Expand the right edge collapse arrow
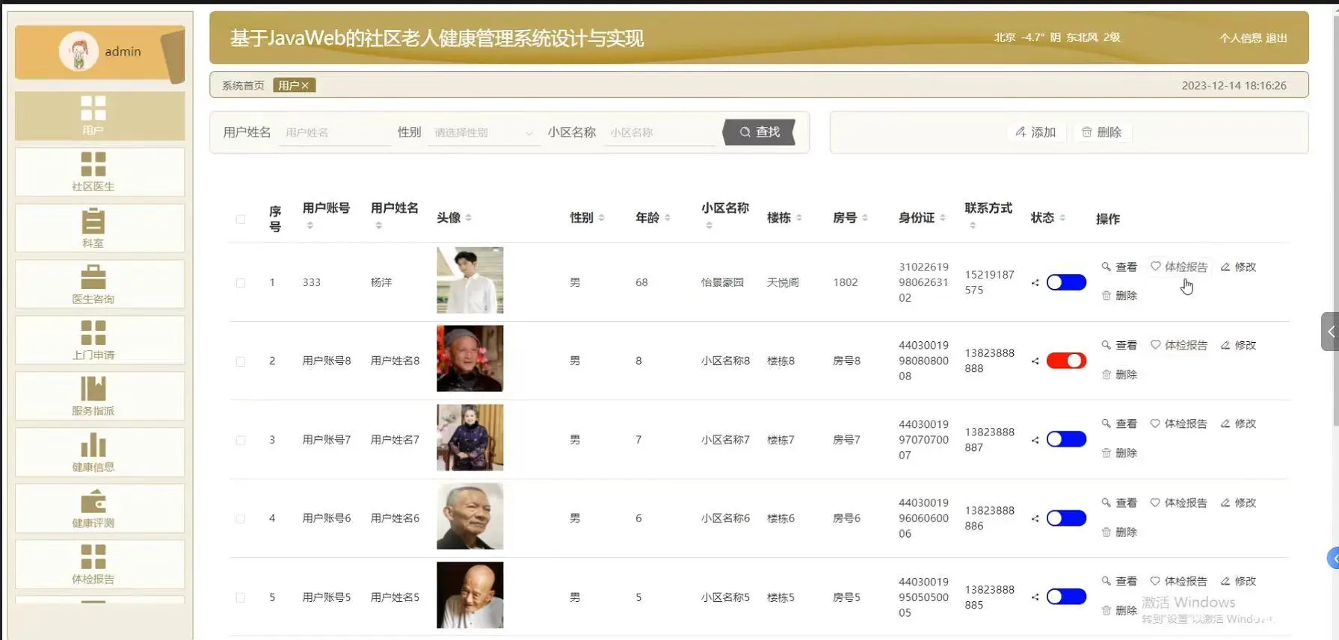Image resolution: width=1339 pixels, height=640 pixels. coord(1330,332)
